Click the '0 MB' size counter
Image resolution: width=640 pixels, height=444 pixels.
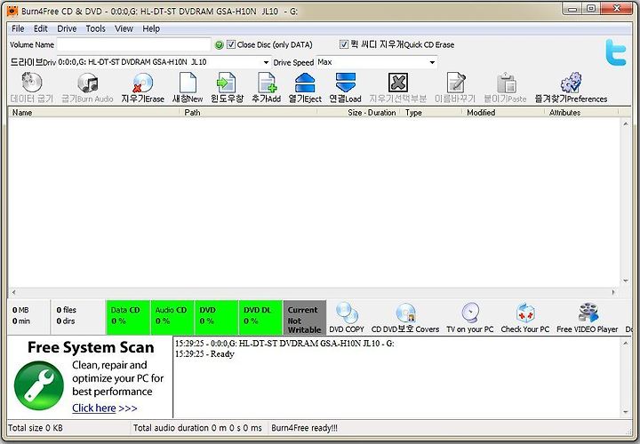coord(20,310)
